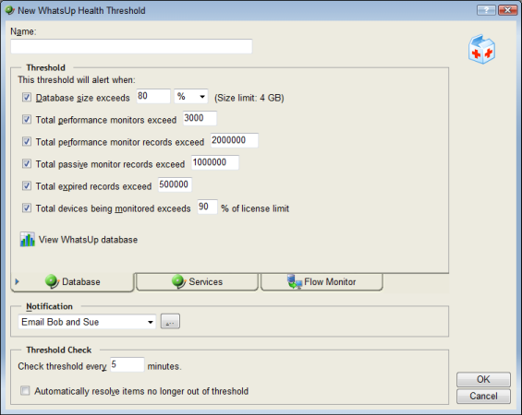This screenshot has height=415, width=522.
Task: Click the title bar help question mark
Action: click(486, 10)
